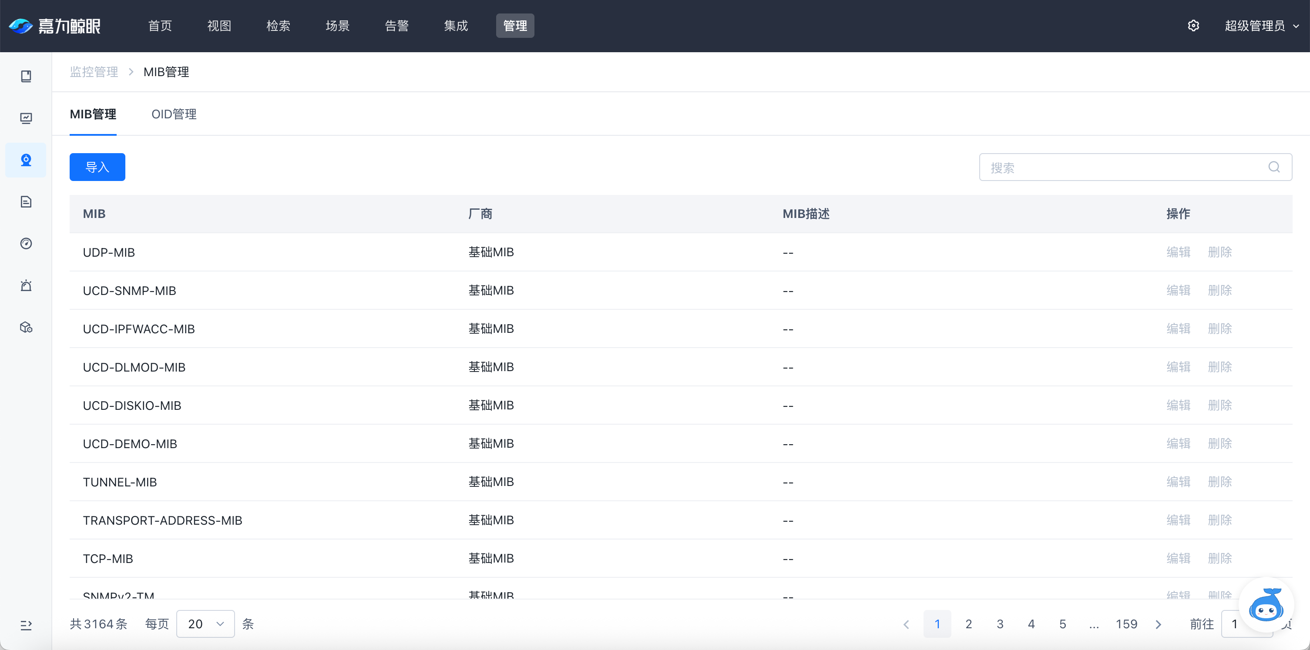The image size is (1310, 650).
Task: Expand the 超级管理员 user dropdown
Action: [x=1261, y=25]
